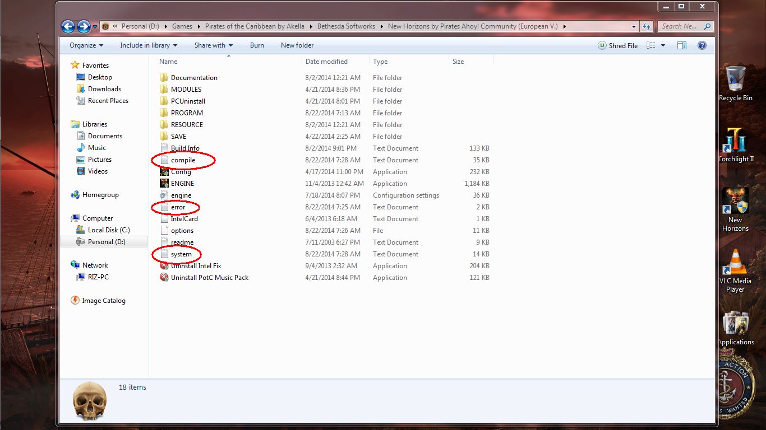This screenshot has width=766, height=430.
Task: Navigate to Games in breadcrumb
Action: pos(182,26)
